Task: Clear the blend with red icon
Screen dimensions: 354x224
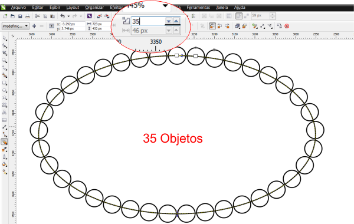Action: pyautogui.click(x=287, y=26)
